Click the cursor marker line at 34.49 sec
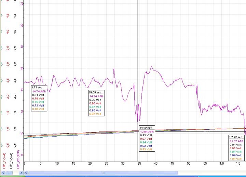Image resolution: width=246 pixels, height=177 pixels. point(138,51)
